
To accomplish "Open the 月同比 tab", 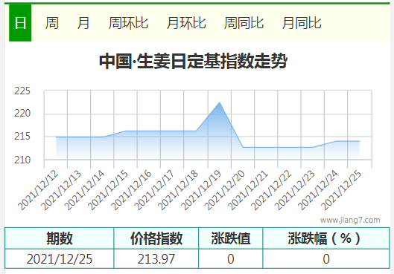I will (x=302, y=23).
